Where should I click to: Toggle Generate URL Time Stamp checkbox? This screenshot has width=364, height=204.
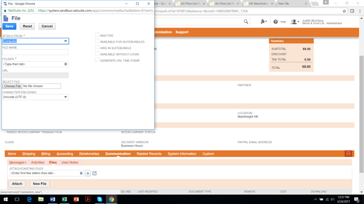[x=97, y=60]
